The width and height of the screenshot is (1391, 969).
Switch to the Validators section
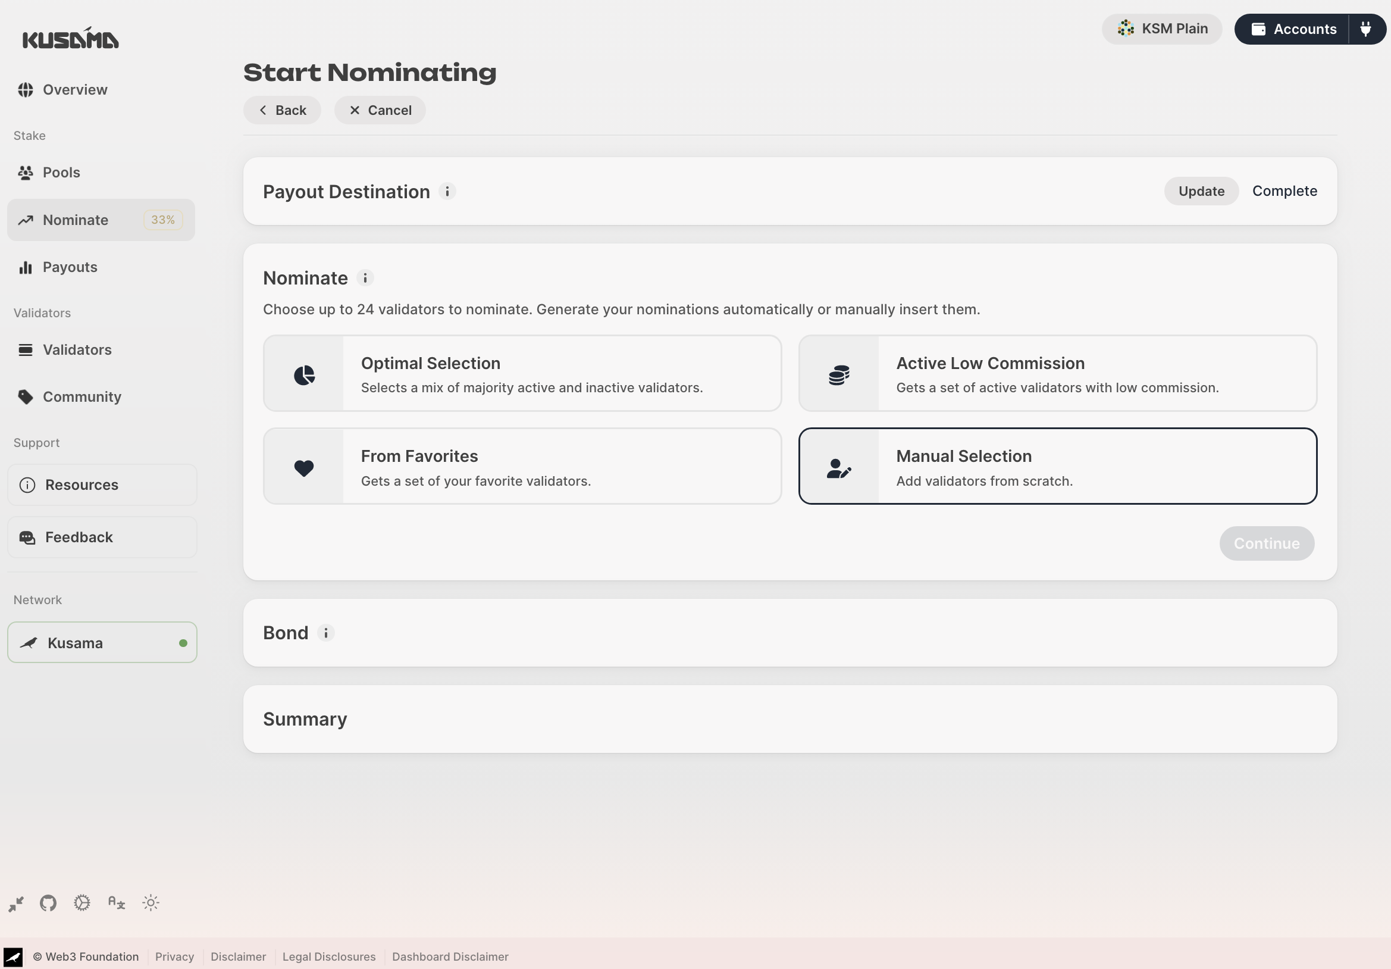77,349
